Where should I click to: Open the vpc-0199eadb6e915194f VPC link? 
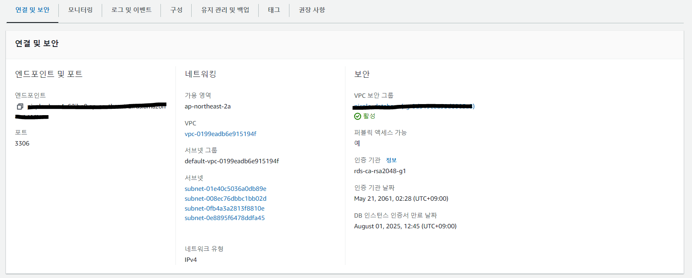coord(220,134)
